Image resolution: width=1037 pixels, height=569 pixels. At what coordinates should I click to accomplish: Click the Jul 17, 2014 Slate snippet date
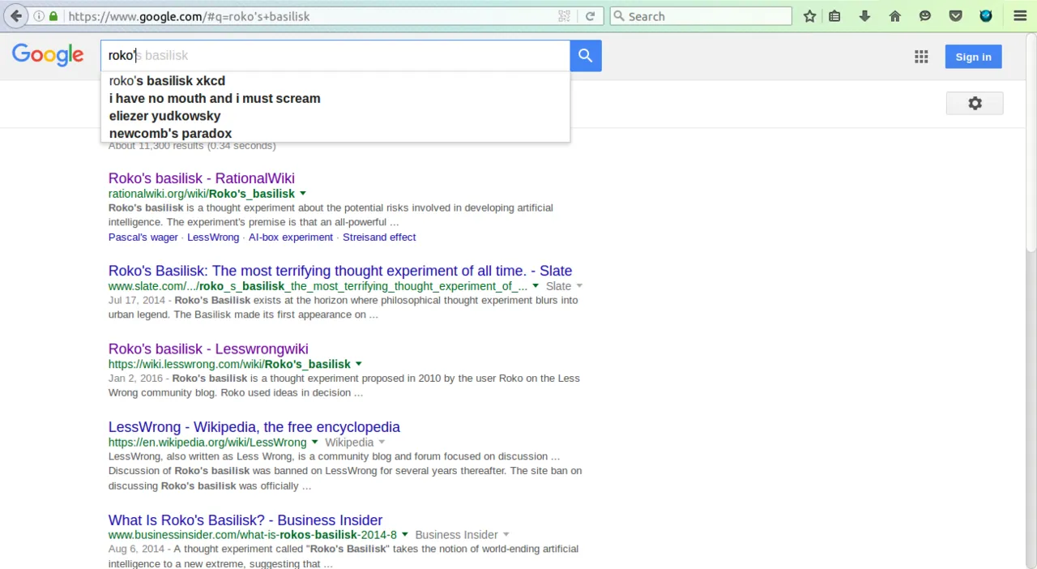136,301
